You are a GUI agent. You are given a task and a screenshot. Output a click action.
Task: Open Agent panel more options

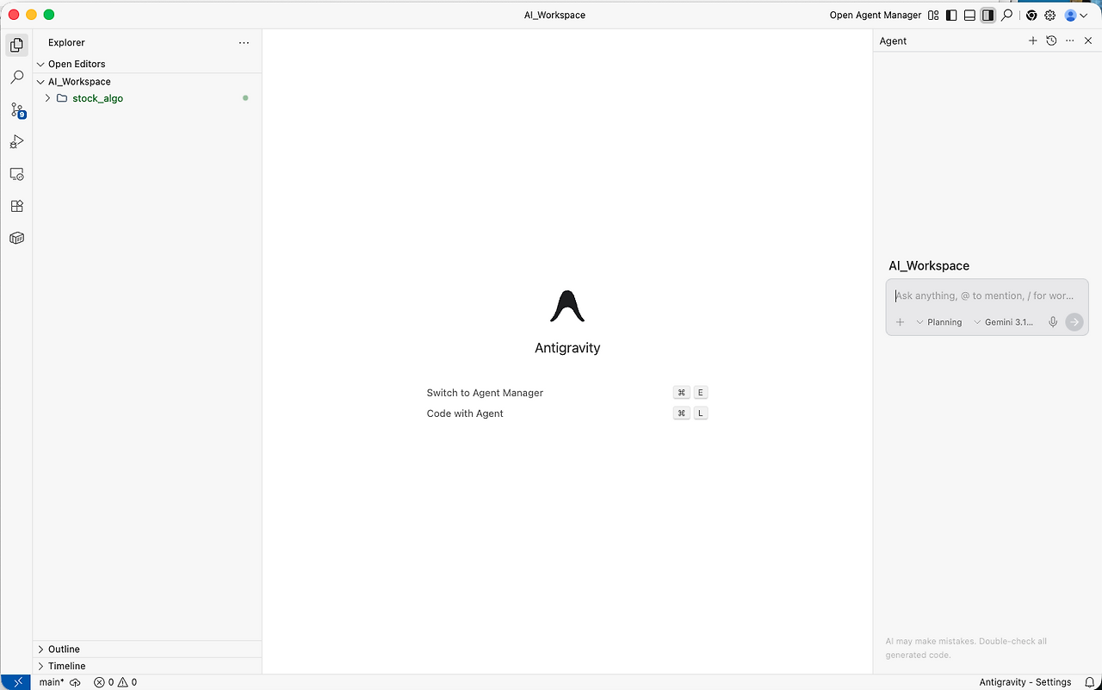coord(1070,40)
